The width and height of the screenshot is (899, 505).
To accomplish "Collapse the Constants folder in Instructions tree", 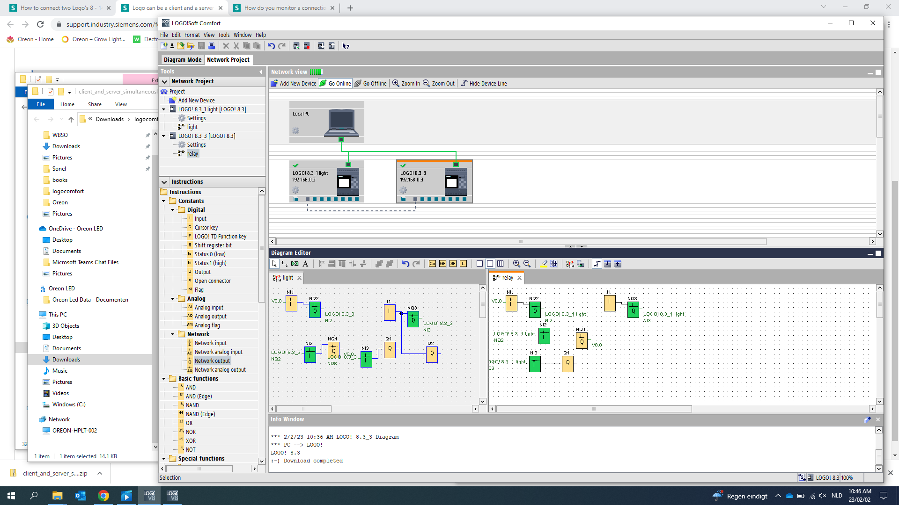I will pyautogui.click(x=164, y=201).
